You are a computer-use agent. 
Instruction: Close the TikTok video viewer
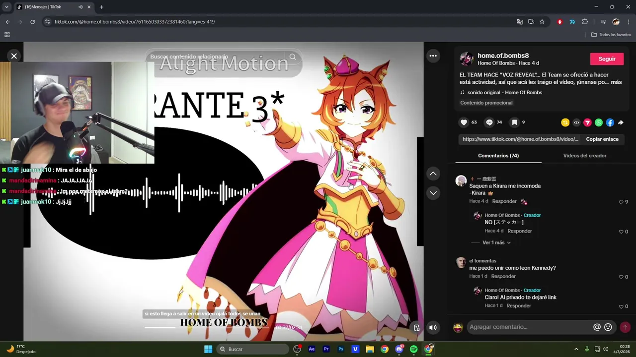coord(14,56)
